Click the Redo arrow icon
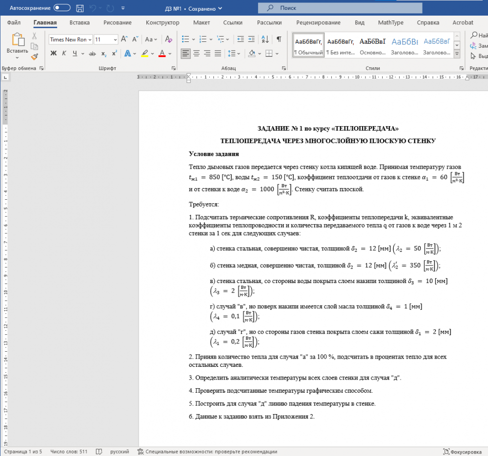Viewport: 488px width, 456px height. 110,8
